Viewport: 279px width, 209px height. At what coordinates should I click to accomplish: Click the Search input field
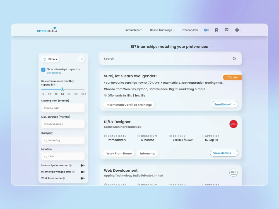170,59
